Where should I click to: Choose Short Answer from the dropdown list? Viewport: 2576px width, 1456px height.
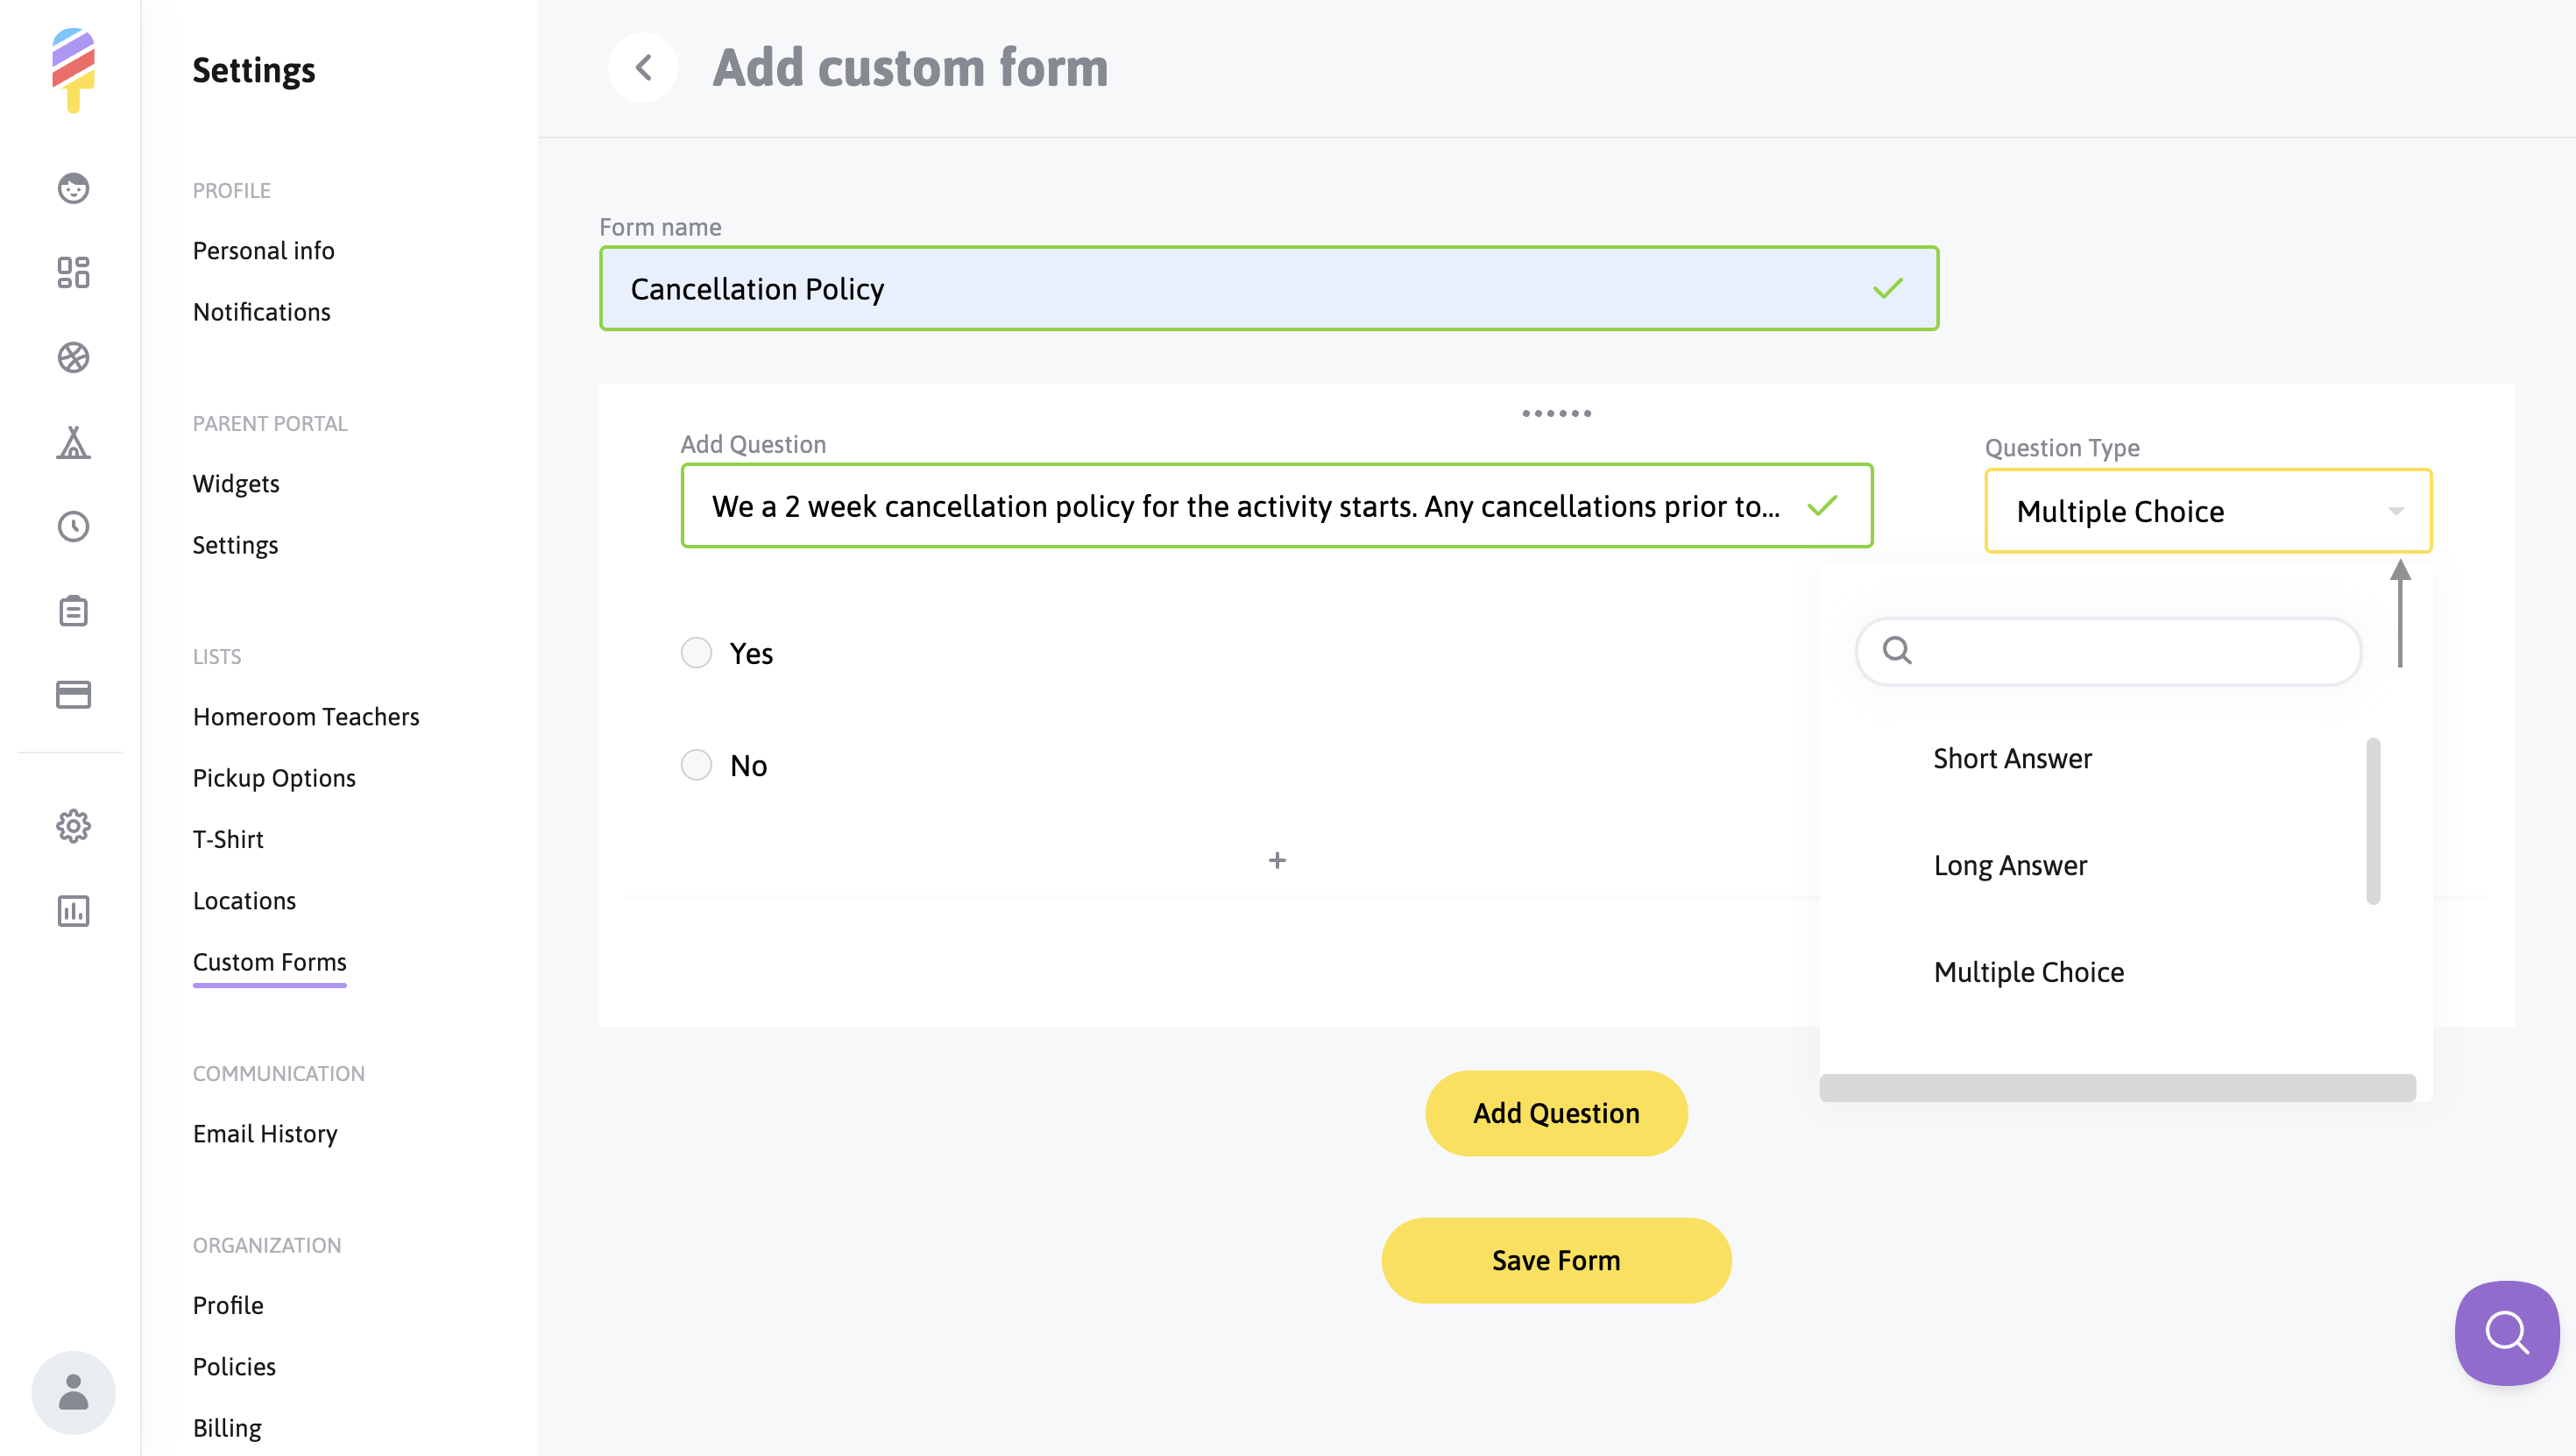pos(2012,758)
